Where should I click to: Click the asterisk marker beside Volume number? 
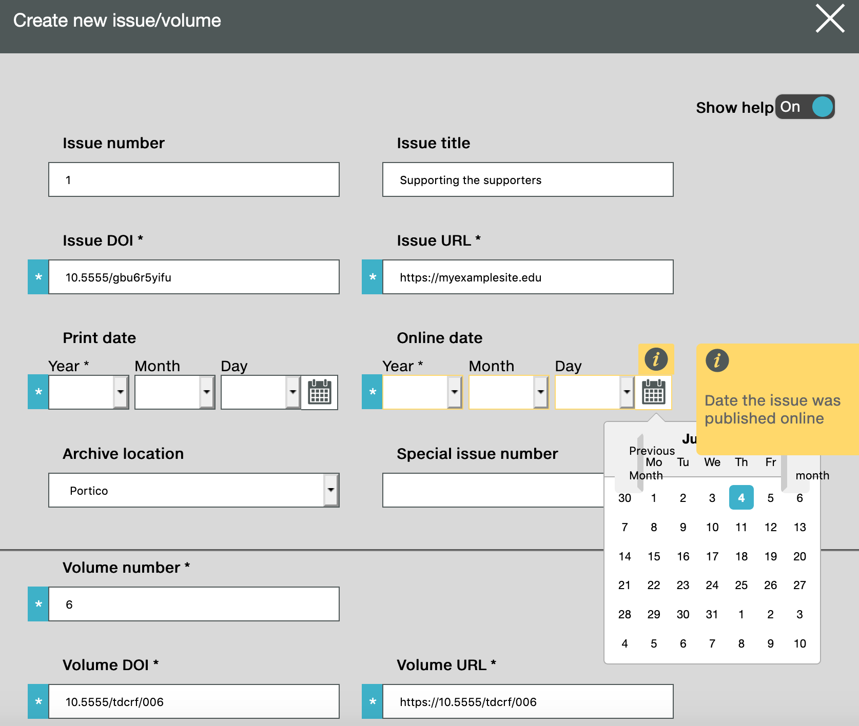pyautogui.click(x=38, y=604)
